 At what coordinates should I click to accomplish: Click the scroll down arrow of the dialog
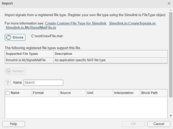(171, 116)
